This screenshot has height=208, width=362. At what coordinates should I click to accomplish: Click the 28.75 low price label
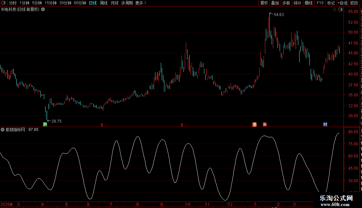point(57,121)
